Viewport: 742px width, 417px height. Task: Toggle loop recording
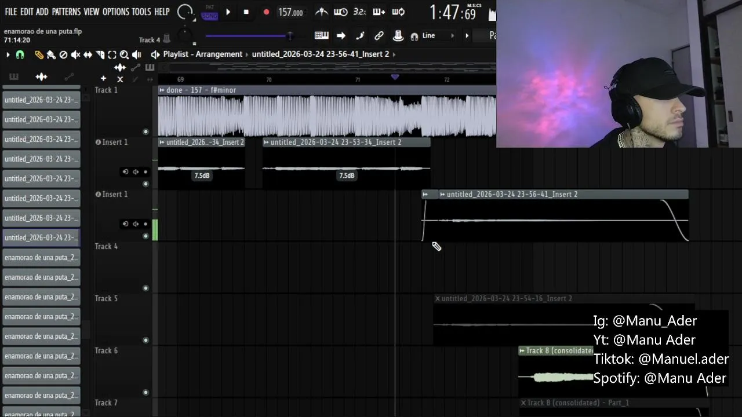398,12
